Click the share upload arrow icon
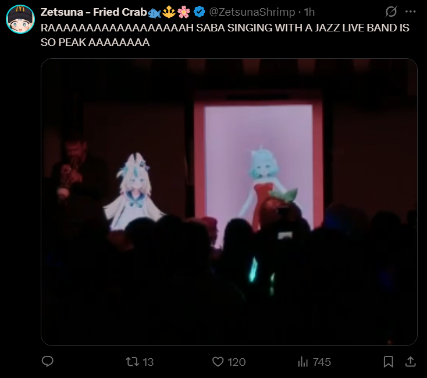The image size is (427, 378). click(x=410, y=362)
